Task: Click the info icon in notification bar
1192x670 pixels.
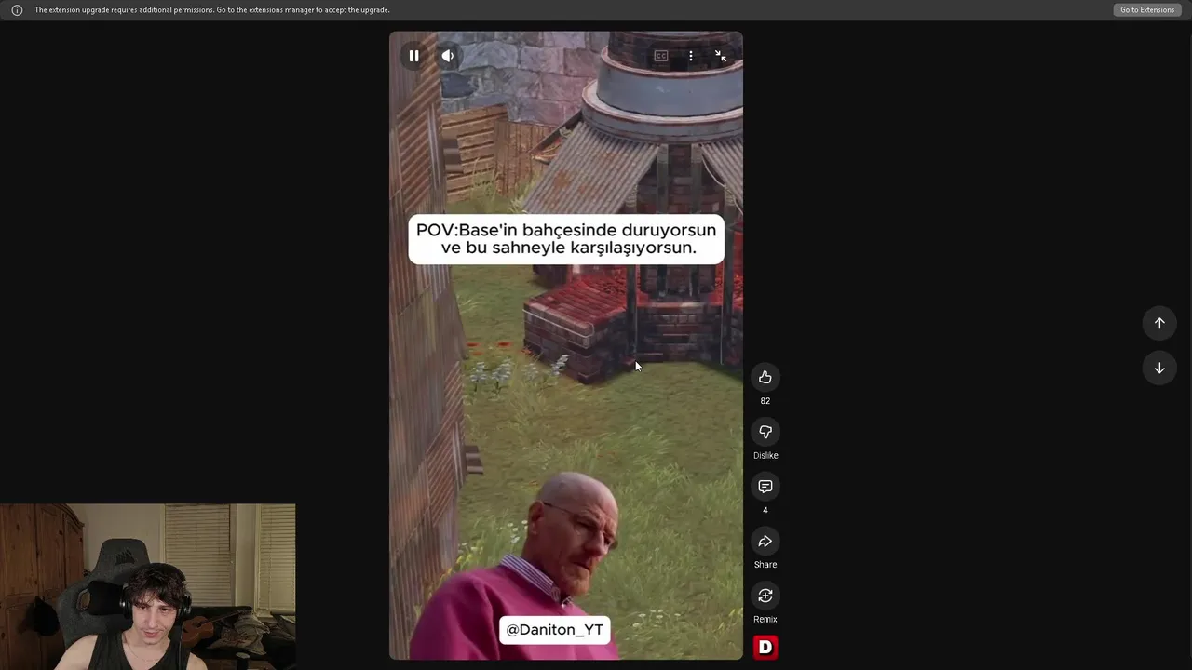Action: tap(17, 10)
